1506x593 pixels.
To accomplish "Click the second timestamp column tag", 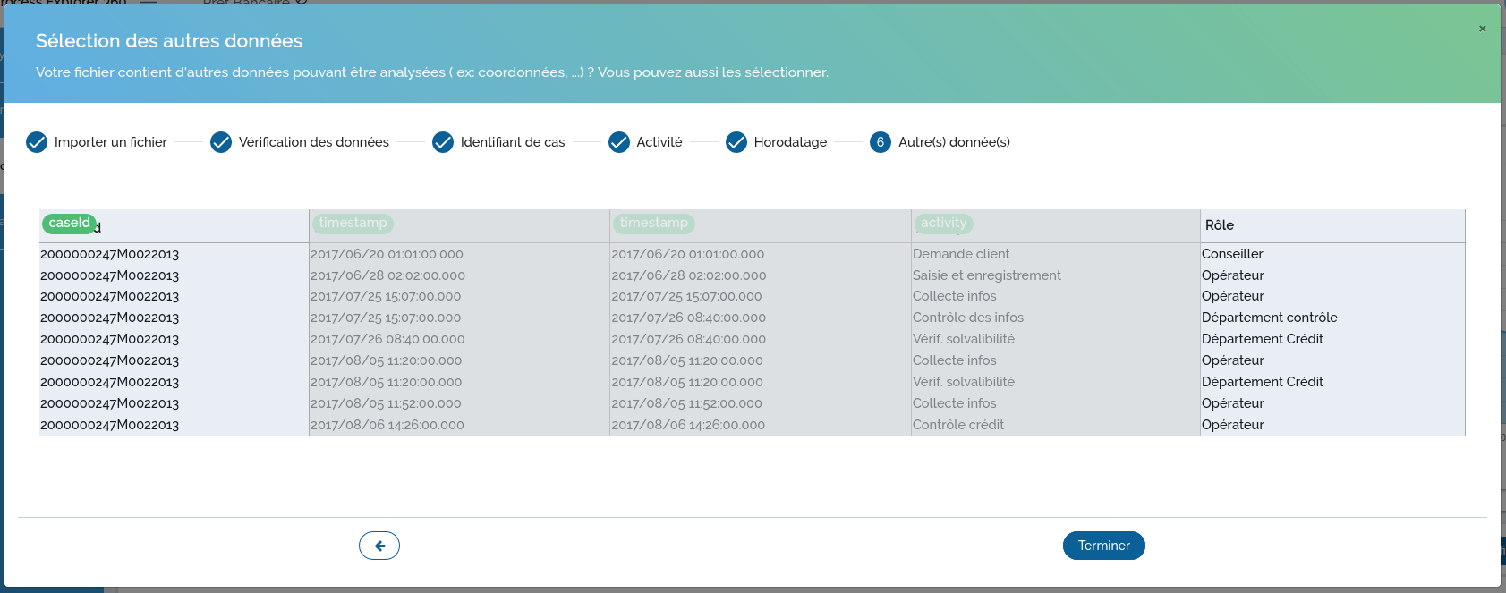I will pyautogui.click(x=653, y=223).
